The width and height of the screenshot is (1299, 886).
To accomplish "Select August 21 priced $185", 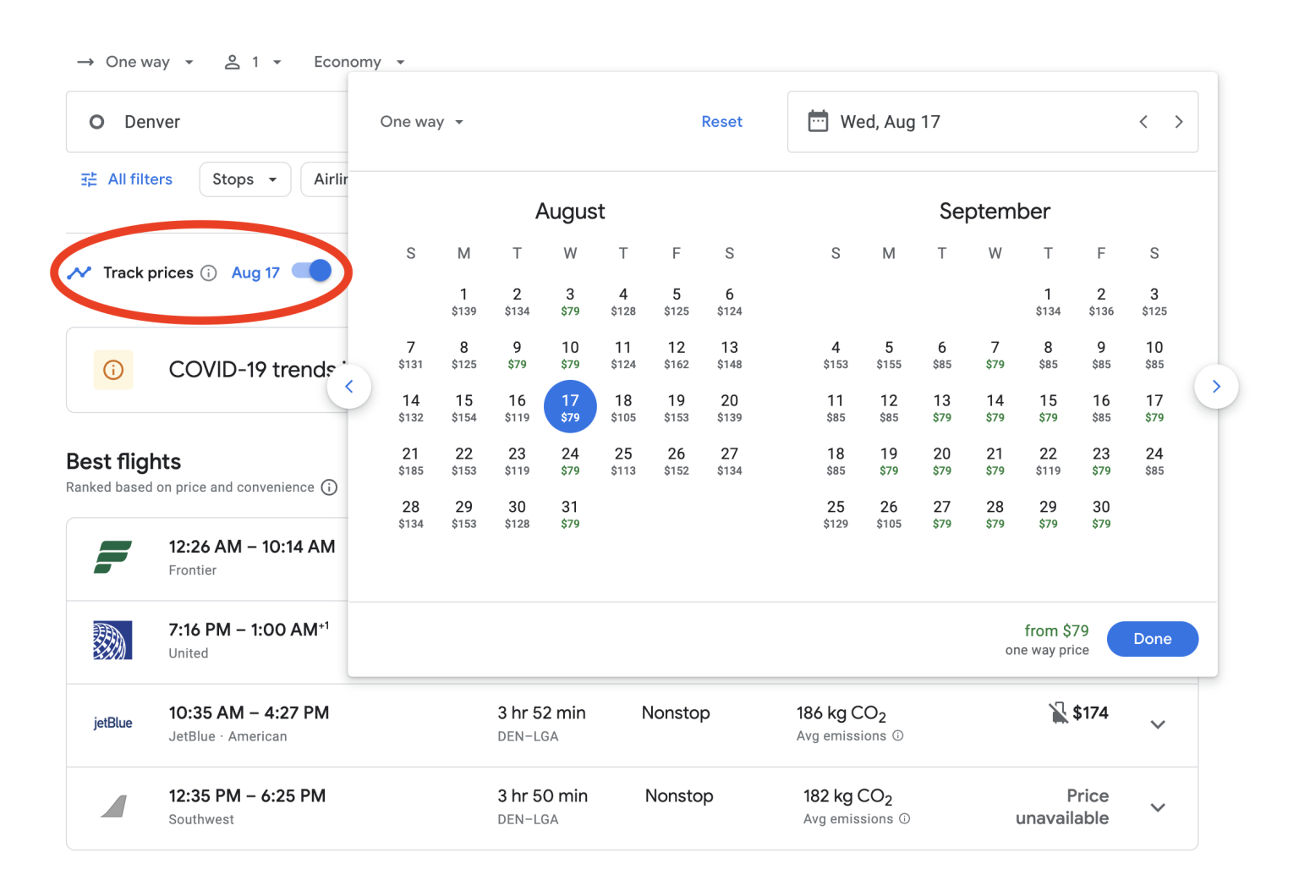I will point(411,461).
